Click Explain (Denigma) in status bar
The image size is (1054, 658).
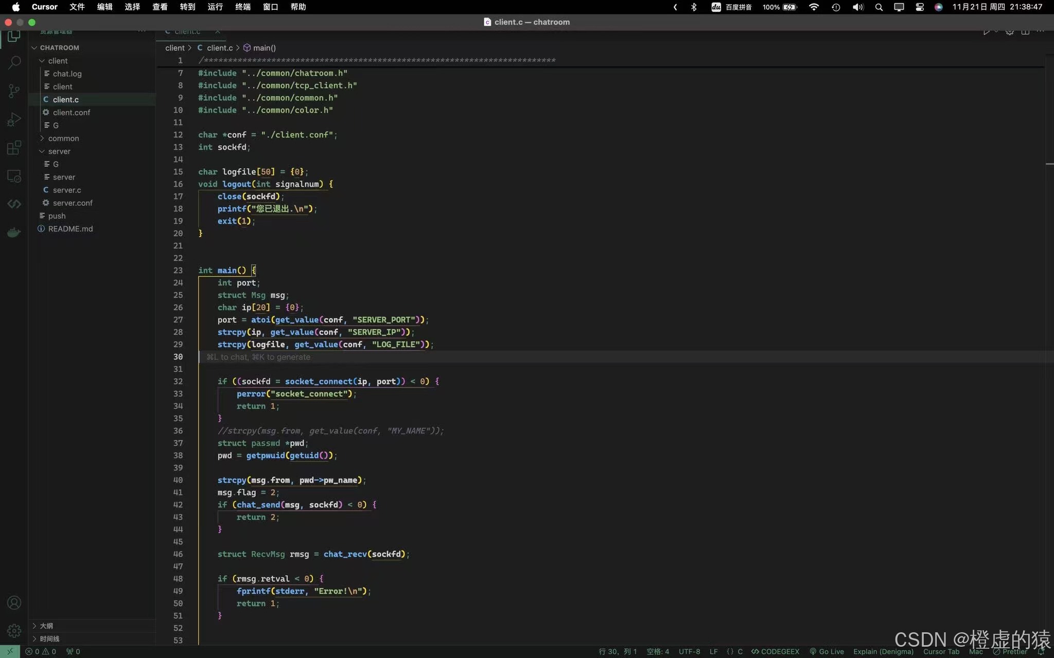[x=883, y=651]
